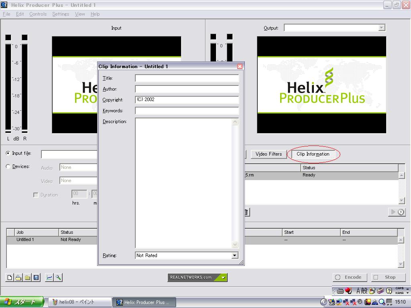Click the Copyright field with (C) 2002

(x=187, y=100)
